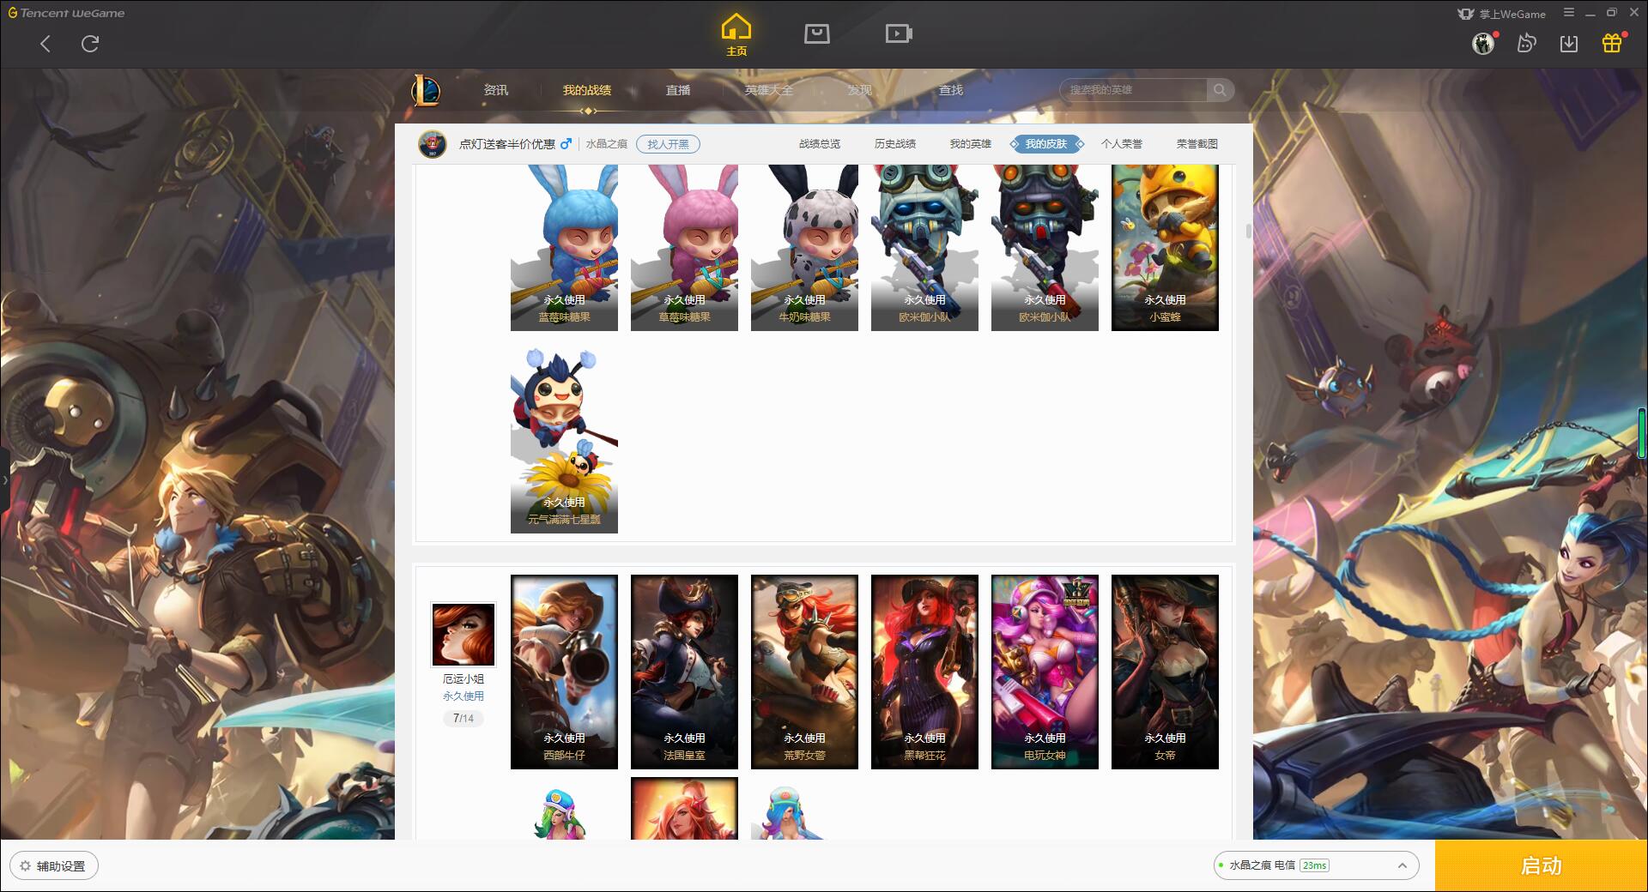This screenshot has width=1648, height=892.
Task: Switch to the 直播 tab
Action: tap(678, 90)
